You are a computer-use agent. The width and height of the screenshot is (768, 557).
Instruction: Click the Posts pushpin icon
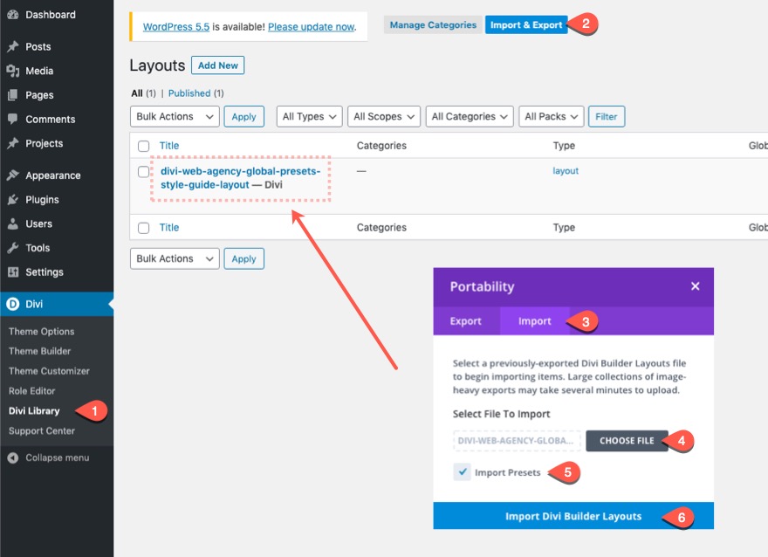(x=13, y=46)
